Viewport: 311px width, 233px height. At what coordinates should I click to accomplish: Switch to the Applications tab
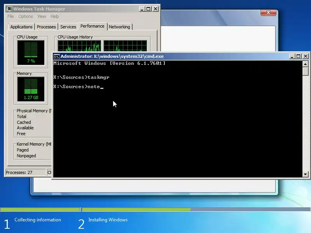[21, 27]
